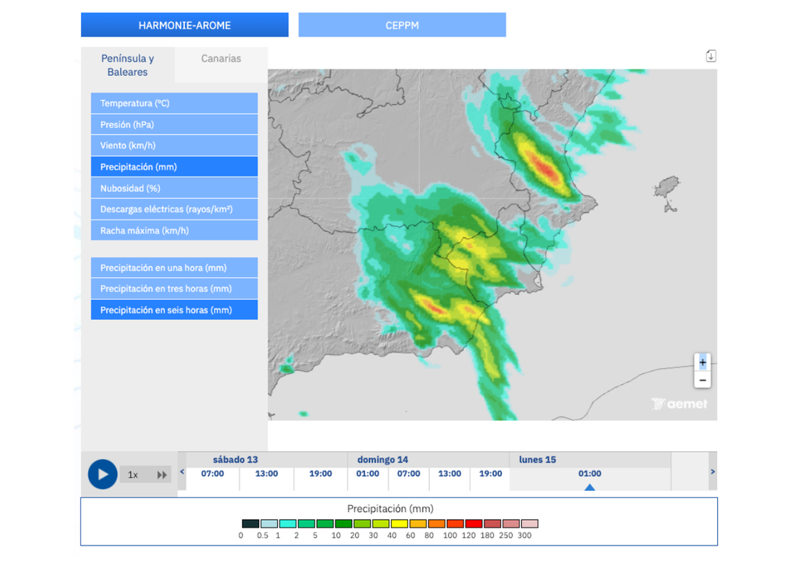799x562 pixels.
Task: Show Temperatura (ºC) layer
Action: [174, 103]
